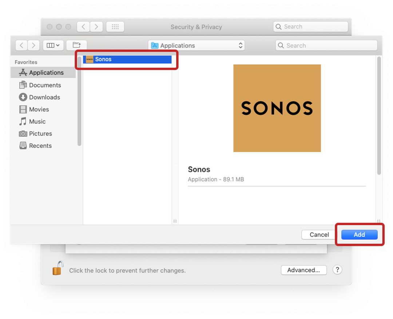This screenshot has height=319, width=393.
Task: Click the dropdown stepper arrows beside Applications
Action: point(240,45)
